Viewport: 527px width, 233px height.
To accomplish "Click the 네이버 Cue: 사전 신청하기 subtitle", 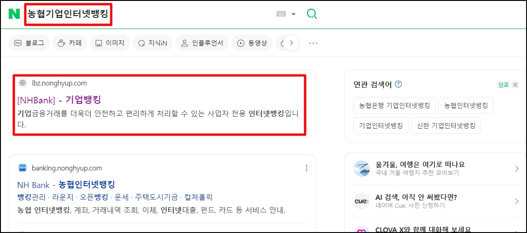I will (x=410, y=206).
